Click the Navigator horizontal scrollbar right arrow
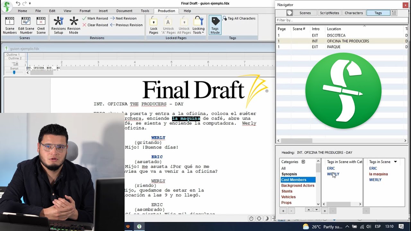The width and height of the screenshot is (411, 231). click(405, 141)
